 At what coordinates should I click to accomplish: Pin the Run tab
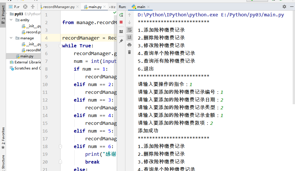coord(121,41)
